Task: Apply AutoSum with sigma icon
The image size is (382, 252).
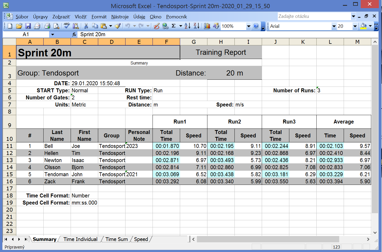Action: tap(174, 26)
